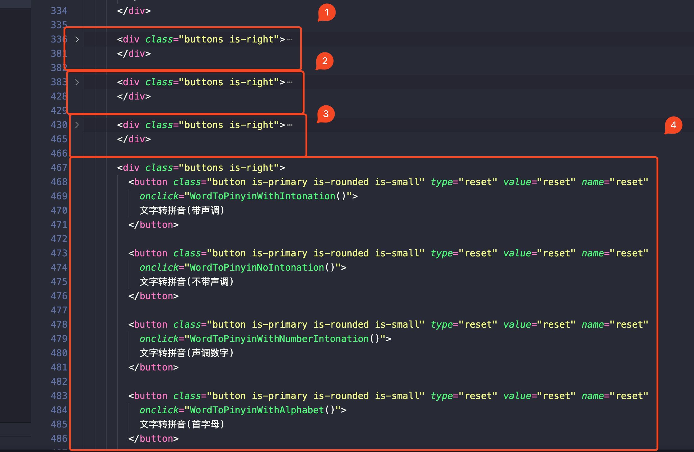The width and height of the screenshot is (694, 452).
Task: Click the orange annotation badge numbered 4
Action: tap(673, 125)
